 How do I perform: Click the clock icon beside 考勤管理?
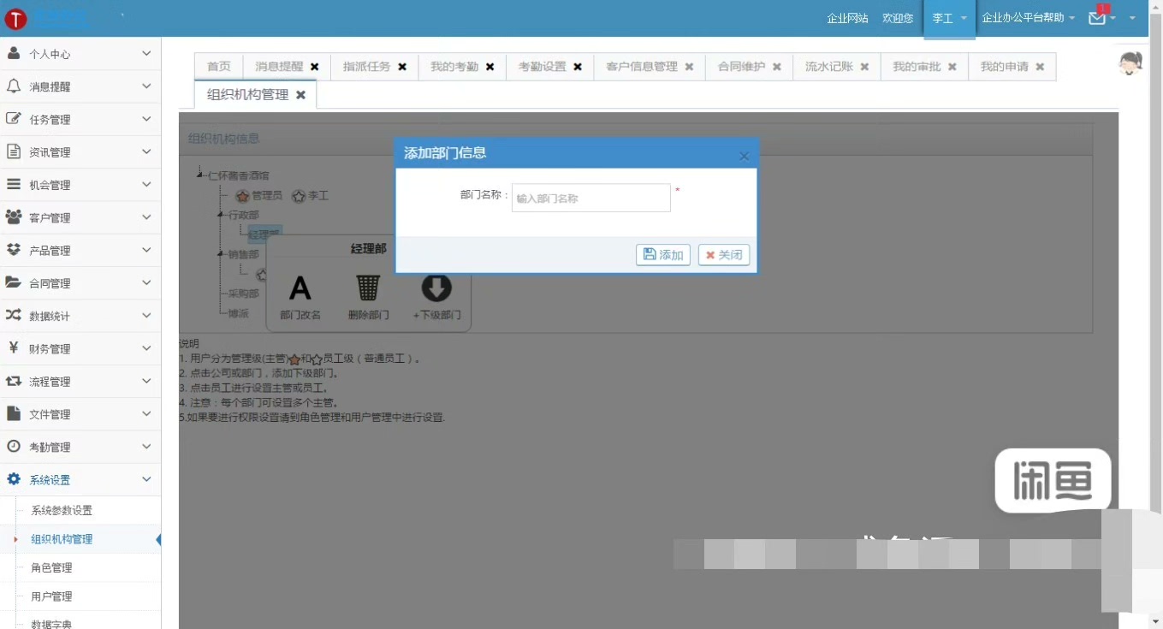[14, 446]
